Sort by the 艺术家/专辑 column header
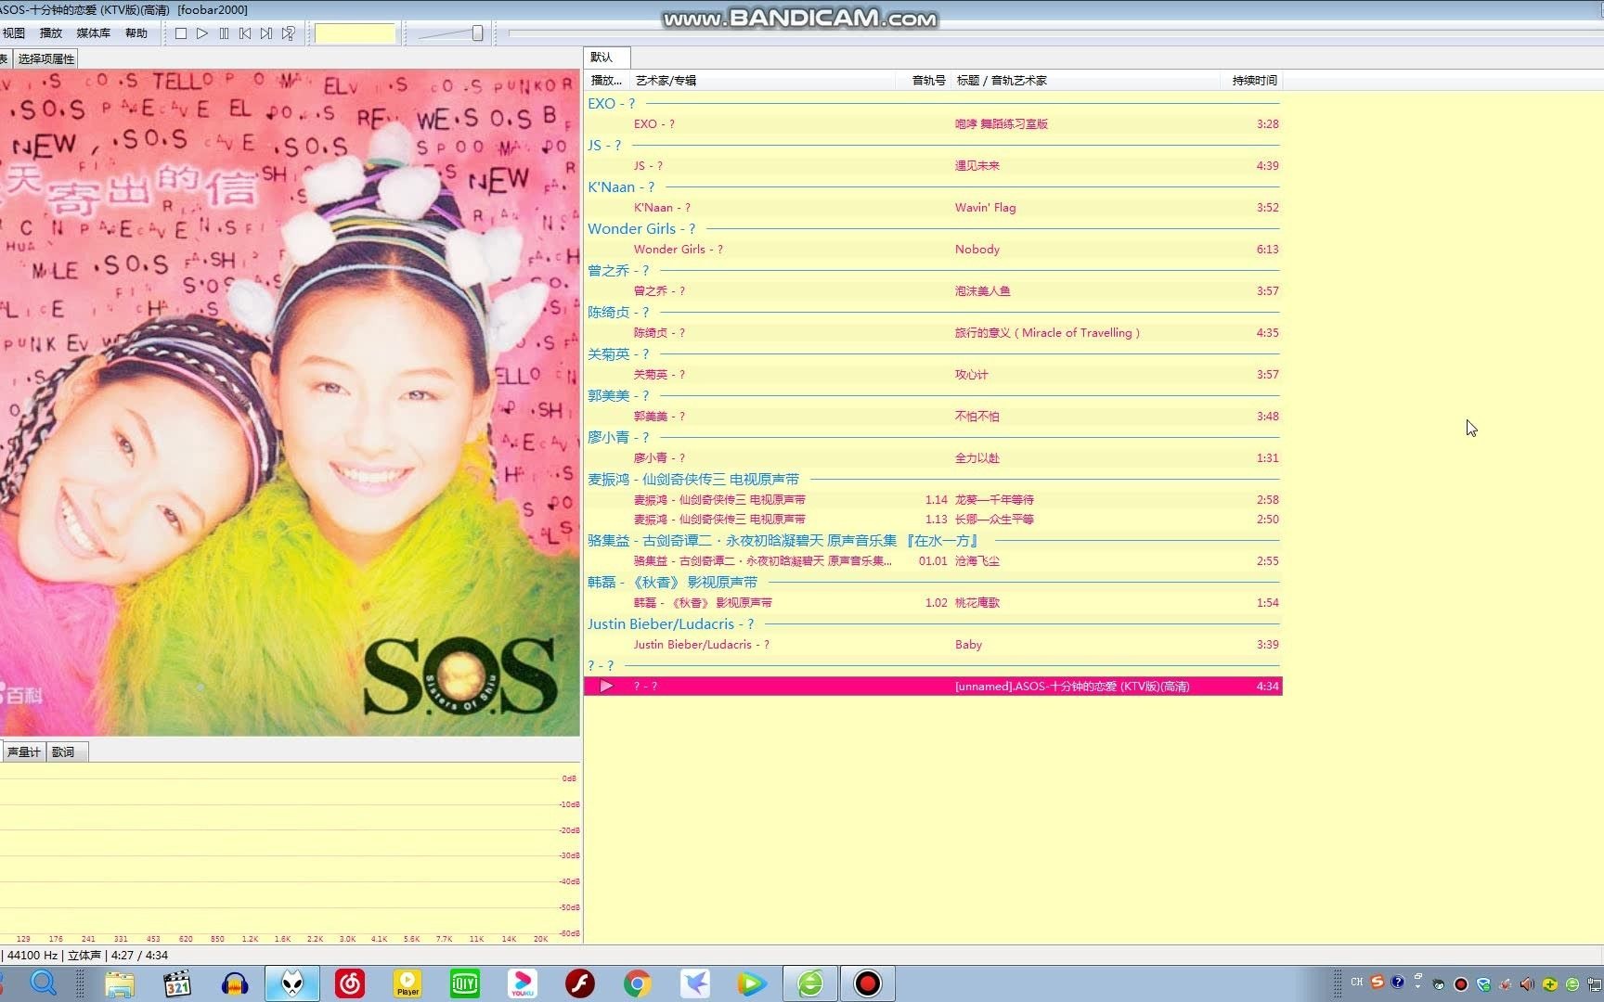1604x1002 pixels. coord(761,81)
